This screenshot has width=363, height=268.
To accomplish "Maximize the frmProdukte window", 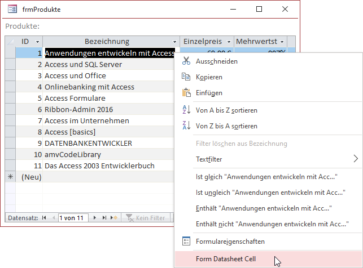I will tap(259, 9).
